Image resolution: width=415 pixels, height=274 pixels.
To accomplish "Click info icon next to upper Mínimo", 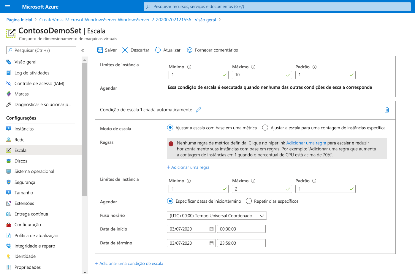I will click(x=189, y=67).
